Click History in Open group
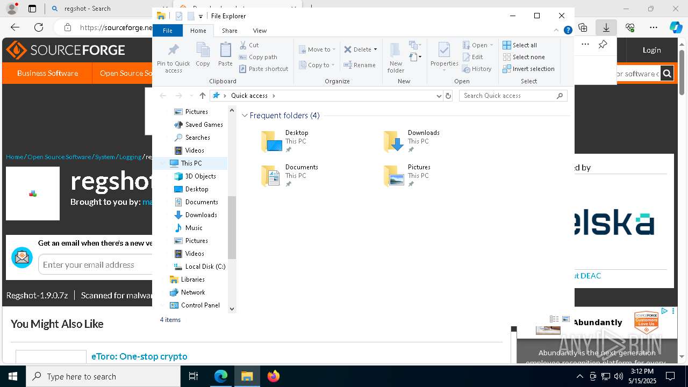The width and height of the screenshot is (688, 387). coord(477,69)
